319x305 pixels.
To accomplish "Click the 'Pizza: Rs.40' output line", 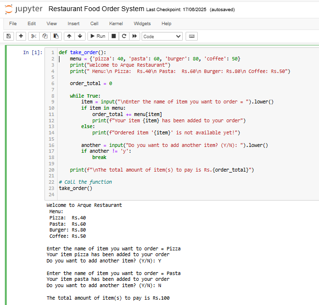I will (68, 218).
